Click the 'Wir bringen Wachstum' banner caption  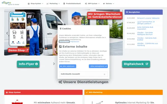click(x=105, y=16)
